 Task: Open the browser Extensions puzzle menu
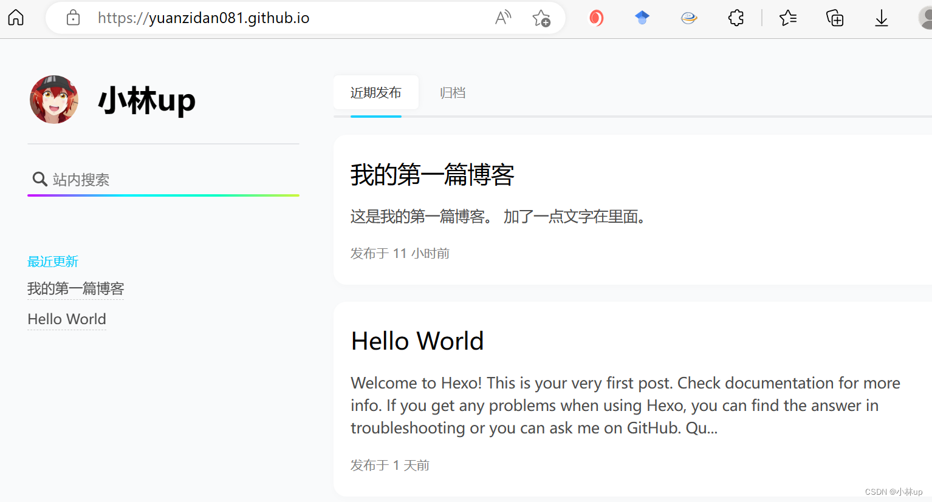click(736, 18)
